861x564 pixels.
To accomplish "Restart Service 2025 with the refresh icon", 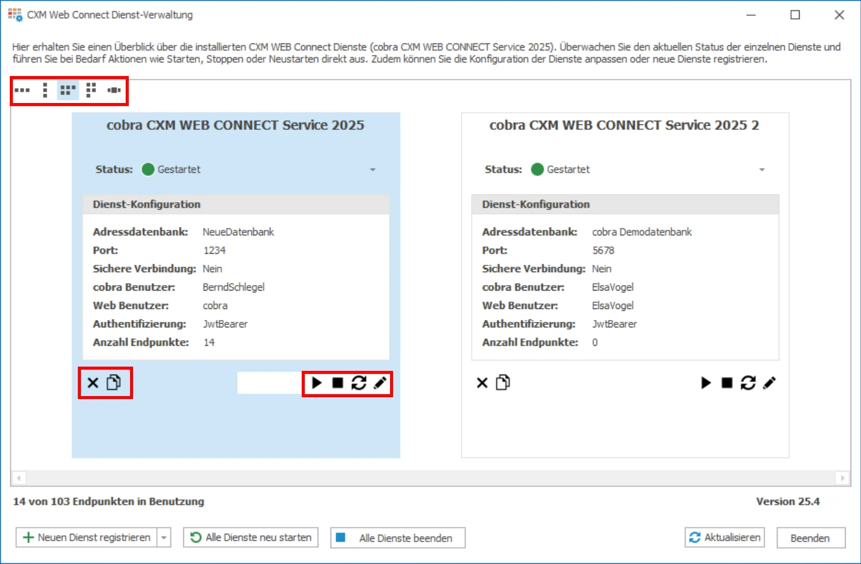I will pos(359,383).
